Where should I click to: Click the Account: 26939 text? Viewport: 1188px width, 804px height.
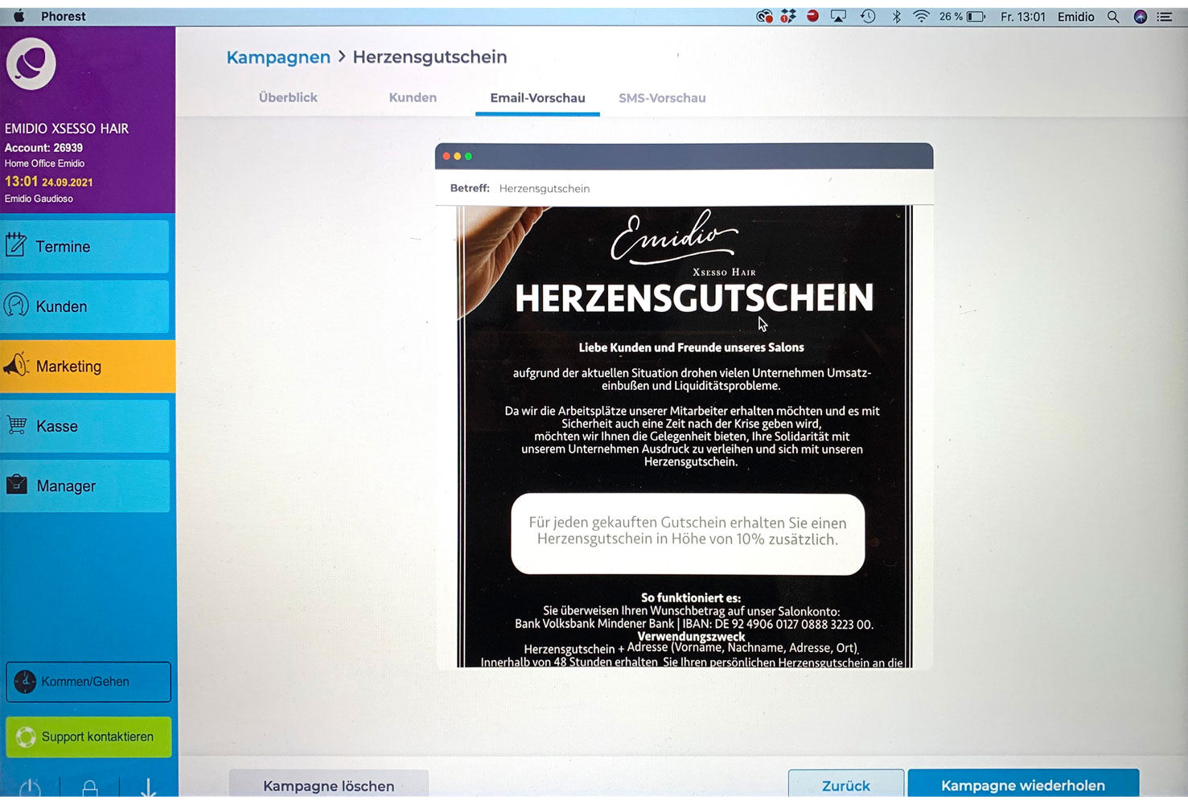tap(43, 148)
